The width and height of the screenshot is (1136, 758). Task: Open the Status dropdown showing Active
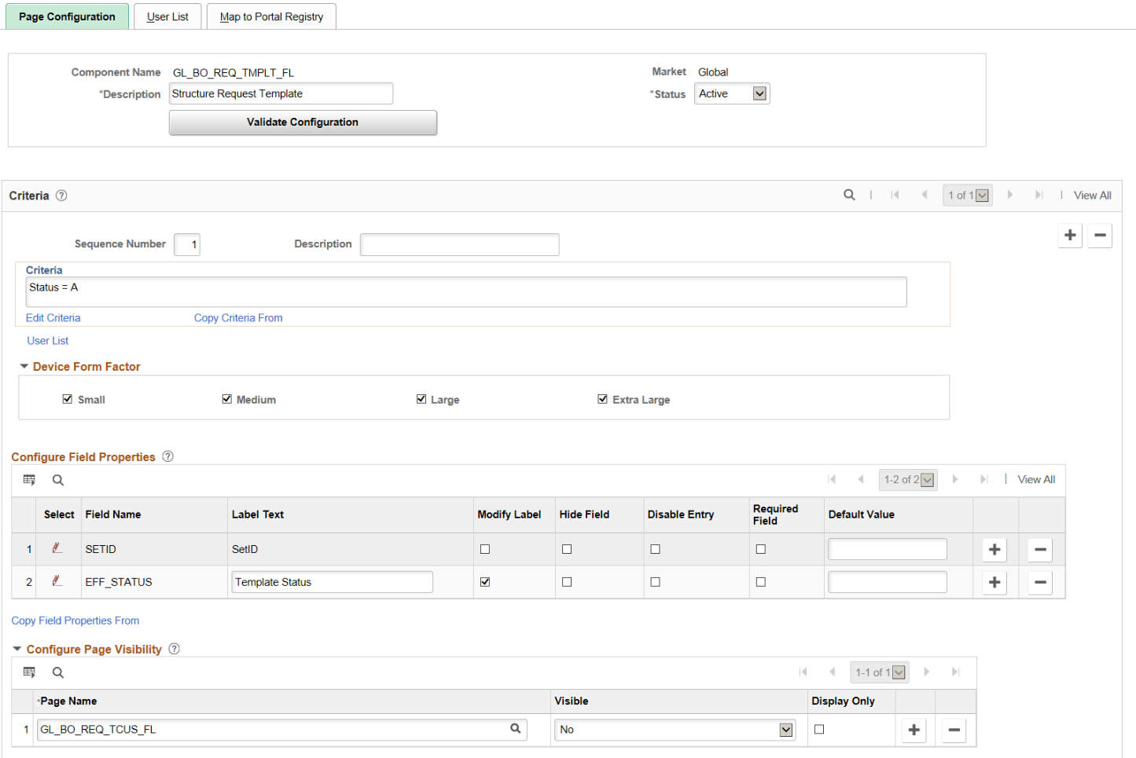point(759,93)
